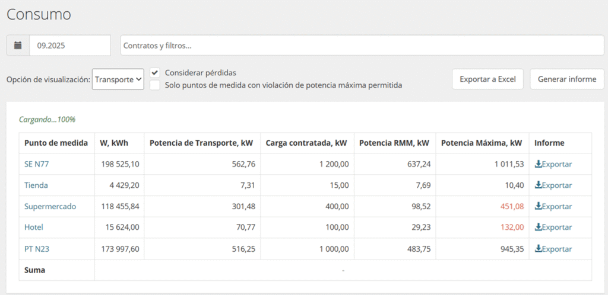This screenshot has height=295, width=608.
Task: Click the W, kWh column header
Action: 114,143
